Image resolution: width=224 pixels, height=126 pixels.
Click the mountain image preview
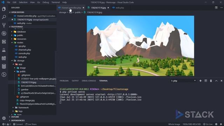(140, 46)
